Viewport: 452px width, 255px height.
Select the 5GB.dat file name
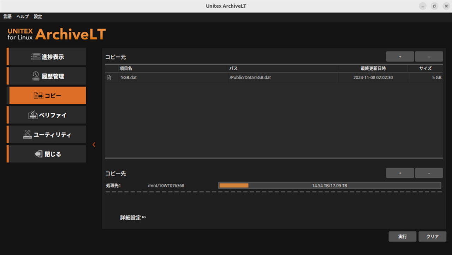129,78
